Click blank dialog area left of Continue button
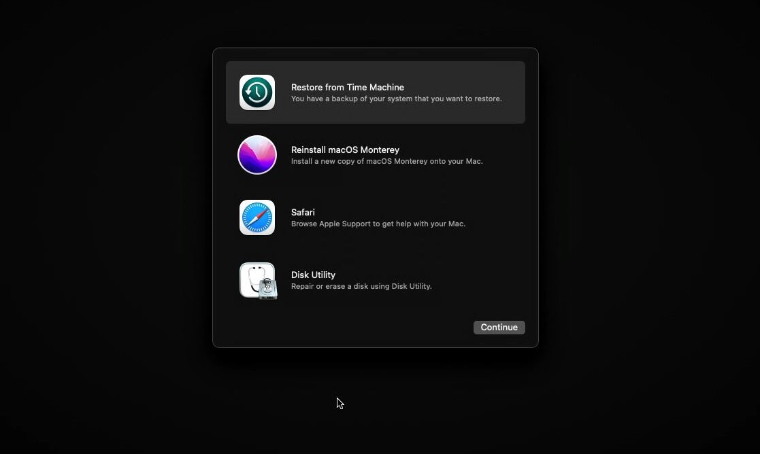The width and height of the screenshot is (760, 454). click(354, 328)
